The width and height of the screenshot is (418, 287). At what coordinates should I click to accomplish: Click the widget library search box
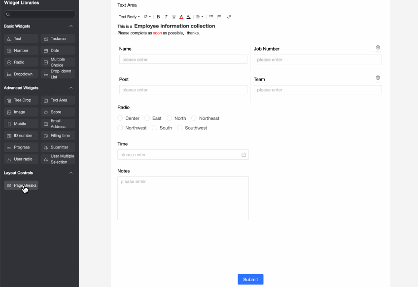[40, 14]
